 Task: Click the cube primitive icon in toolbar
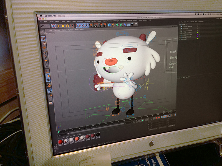(109, 25)
